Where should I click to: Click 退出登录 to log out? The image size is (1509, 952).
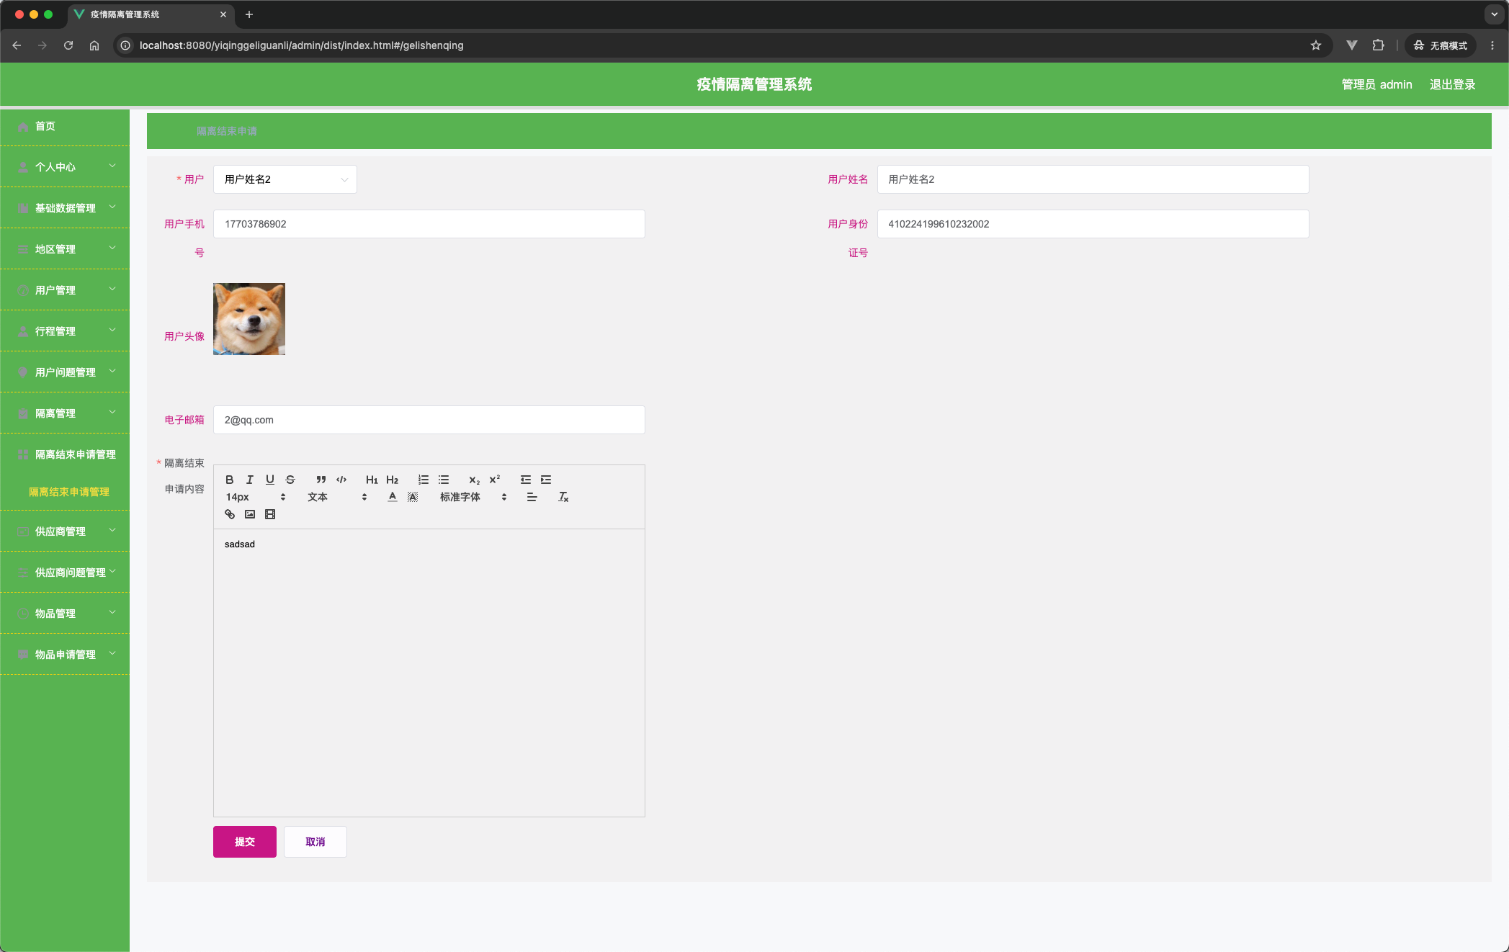click(1452, 84)
